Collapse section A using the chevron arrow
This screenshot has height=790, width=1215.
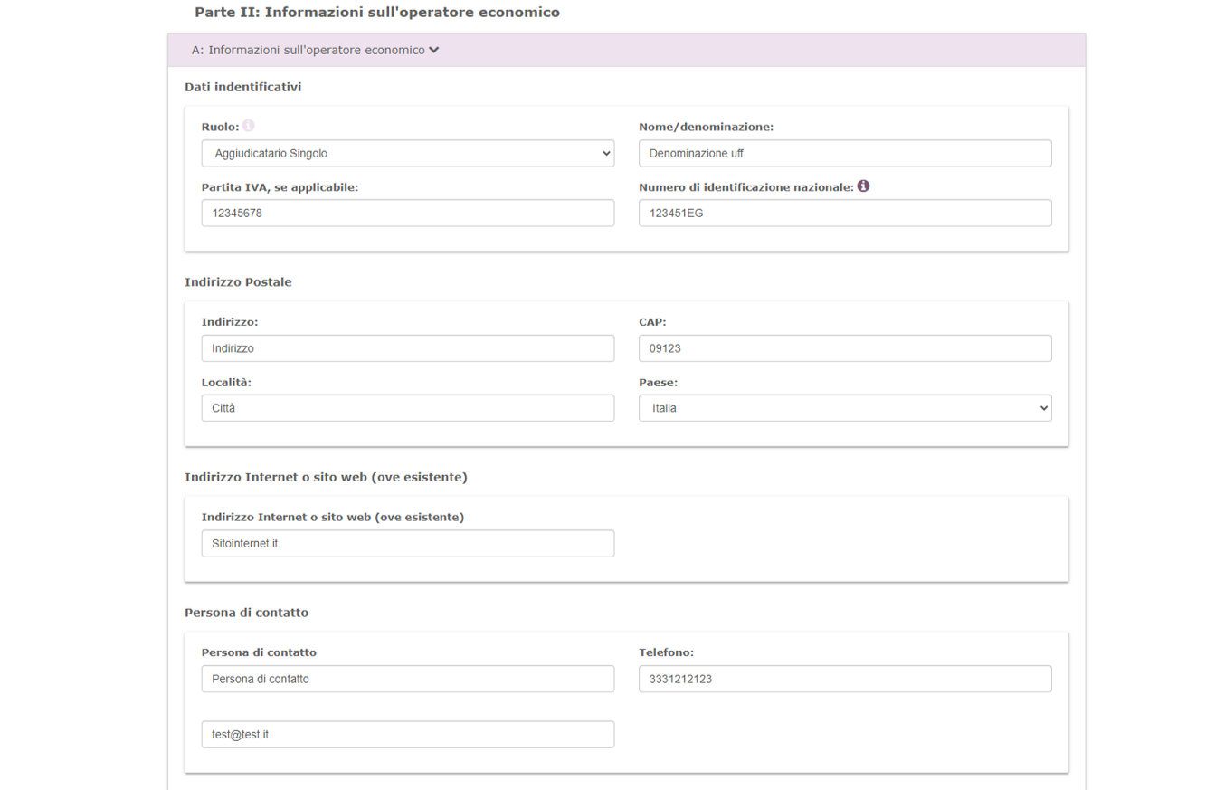(434, 51)
